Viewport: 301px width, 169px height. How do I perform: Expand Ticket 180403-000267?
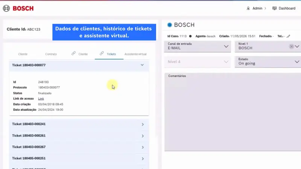[143, 147]
